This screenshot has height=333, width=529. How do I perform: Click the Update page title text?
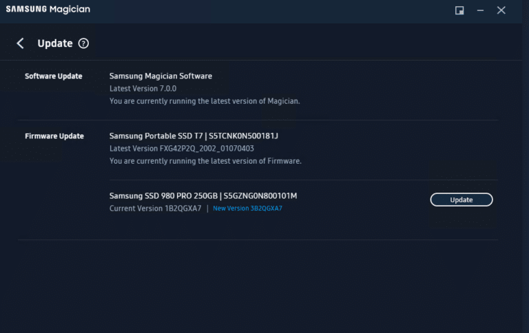pos(55,43)
